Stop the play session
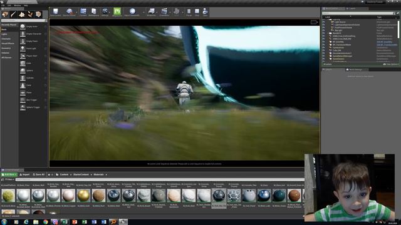Screen dimensions: 401x225 point(197,12)
